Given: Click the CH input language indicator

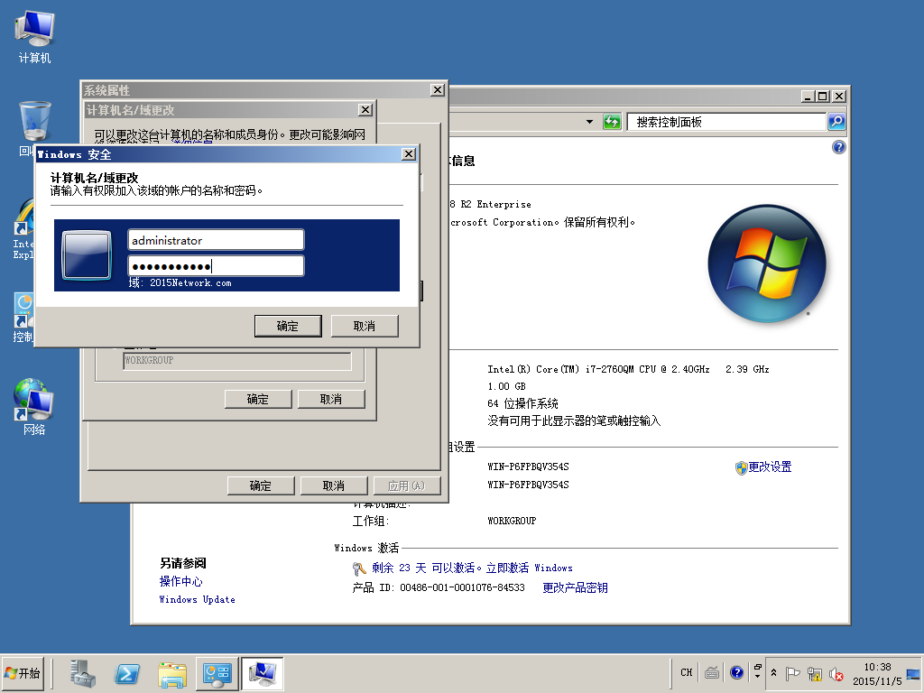Looking at the screenshot, I should 687,672.
